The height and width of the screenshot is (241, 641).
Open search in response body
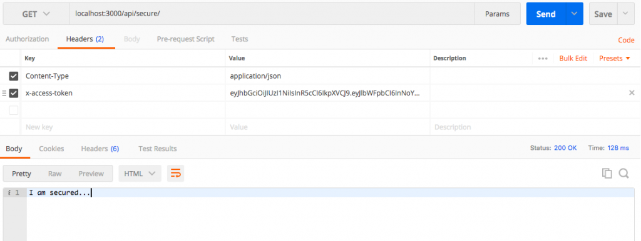click(x=623, y=174)
